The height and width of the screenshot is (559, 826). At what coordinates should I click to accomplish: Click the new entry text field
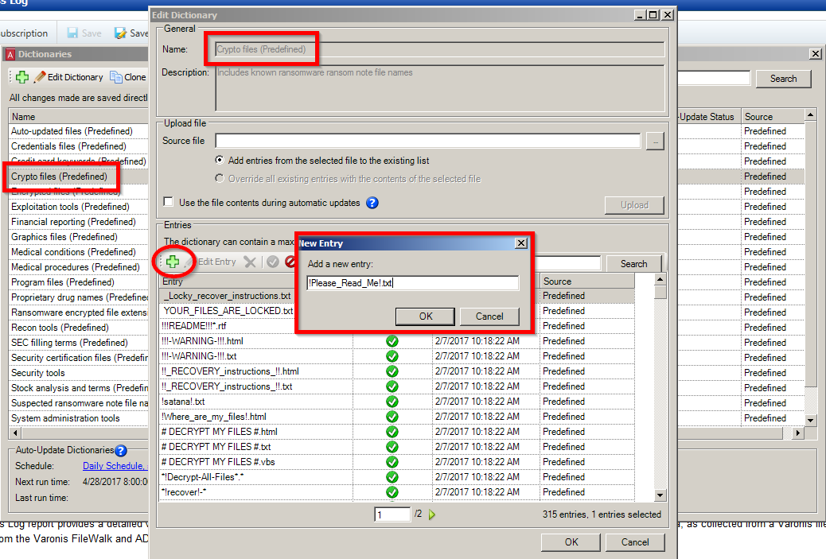click(412, 283)
